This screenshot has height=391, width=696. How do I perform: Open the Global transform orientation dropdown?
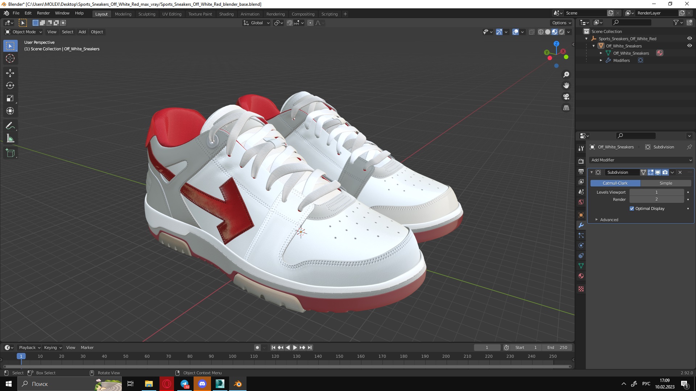pos(257,23)
